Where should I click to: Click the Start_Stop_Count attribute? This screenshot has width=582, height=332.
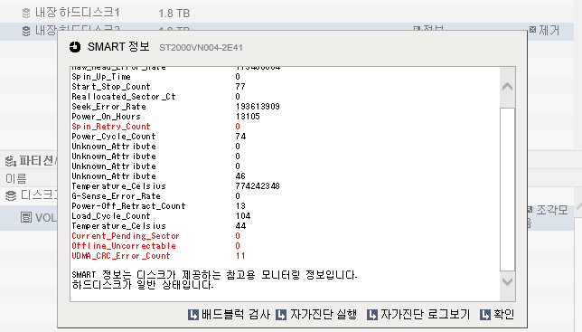click(x=111, y=87)
